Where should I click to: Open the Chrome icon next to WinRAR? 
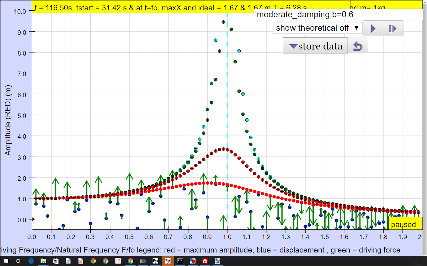coord(130,261)
